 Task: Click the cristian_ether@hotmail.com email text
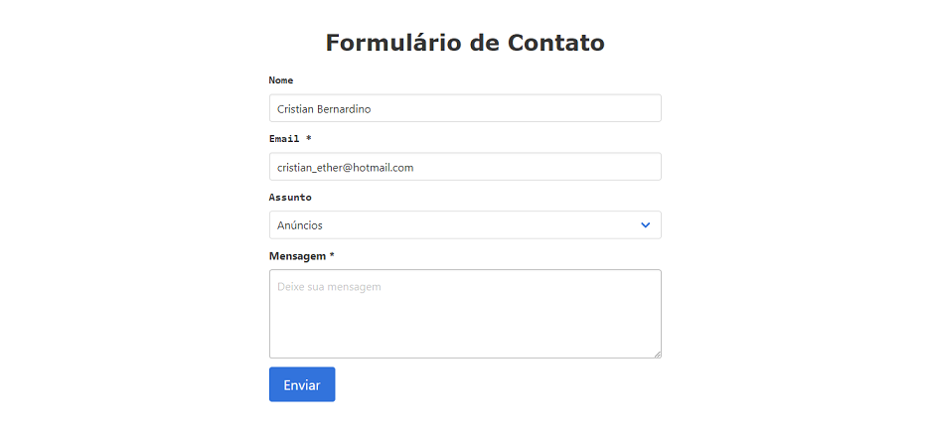coord(345,168)
